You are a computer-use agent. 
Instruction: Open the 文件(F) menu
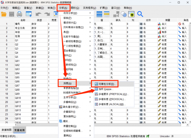coord(4,8)
